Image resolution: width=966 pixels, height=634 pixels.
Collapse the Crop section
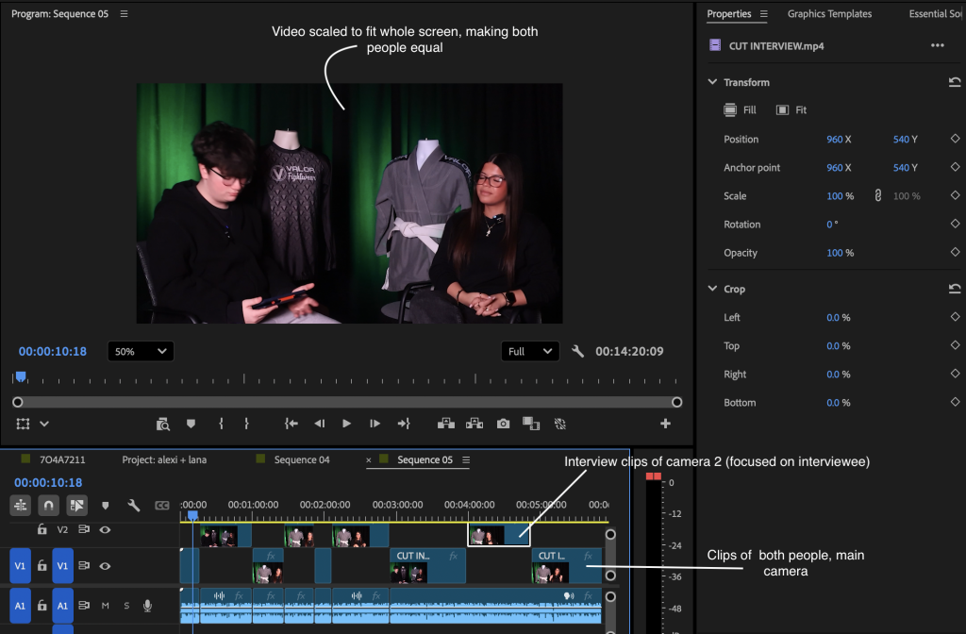pos(713,290)
